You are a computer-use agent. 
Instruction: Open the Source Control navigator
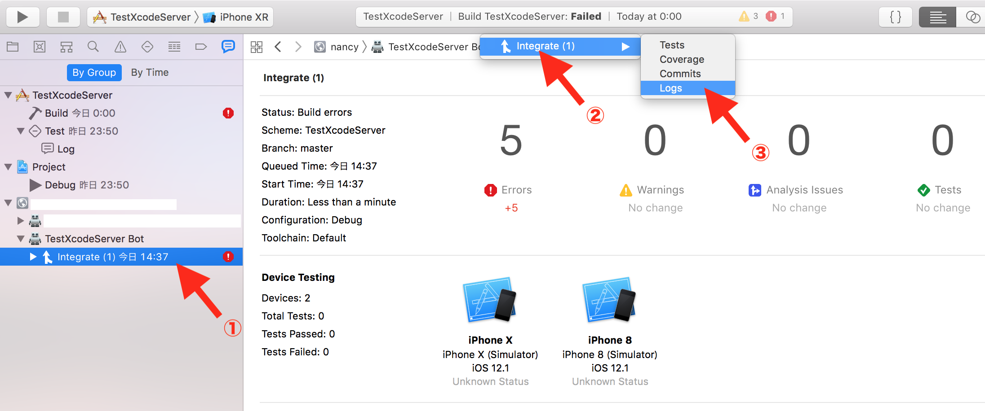coord(40,46)
